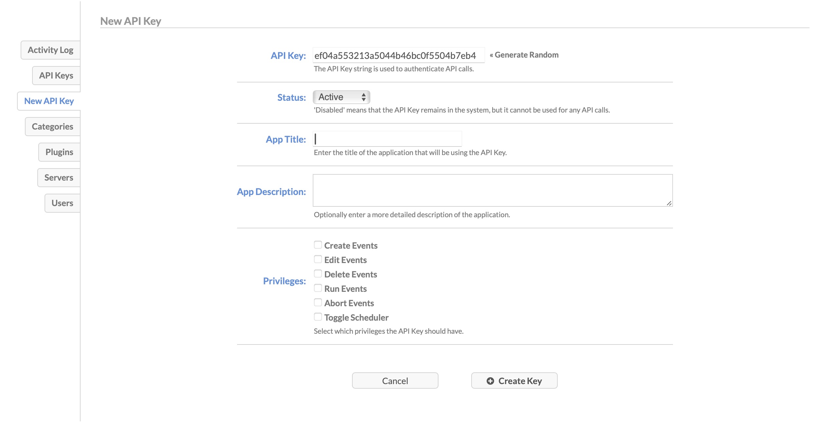Viewport: 820px width, 424px height.
Task: Open the API Keys section
Action: pos(56,75)
